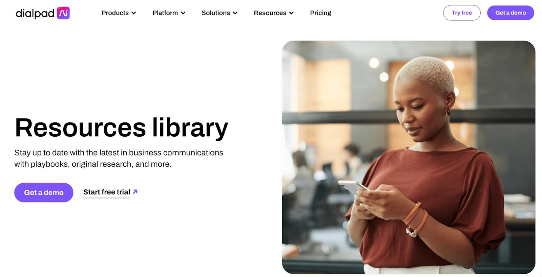Go to the Pricing page
Screen dimensions: 542x277
coord(320,13)
